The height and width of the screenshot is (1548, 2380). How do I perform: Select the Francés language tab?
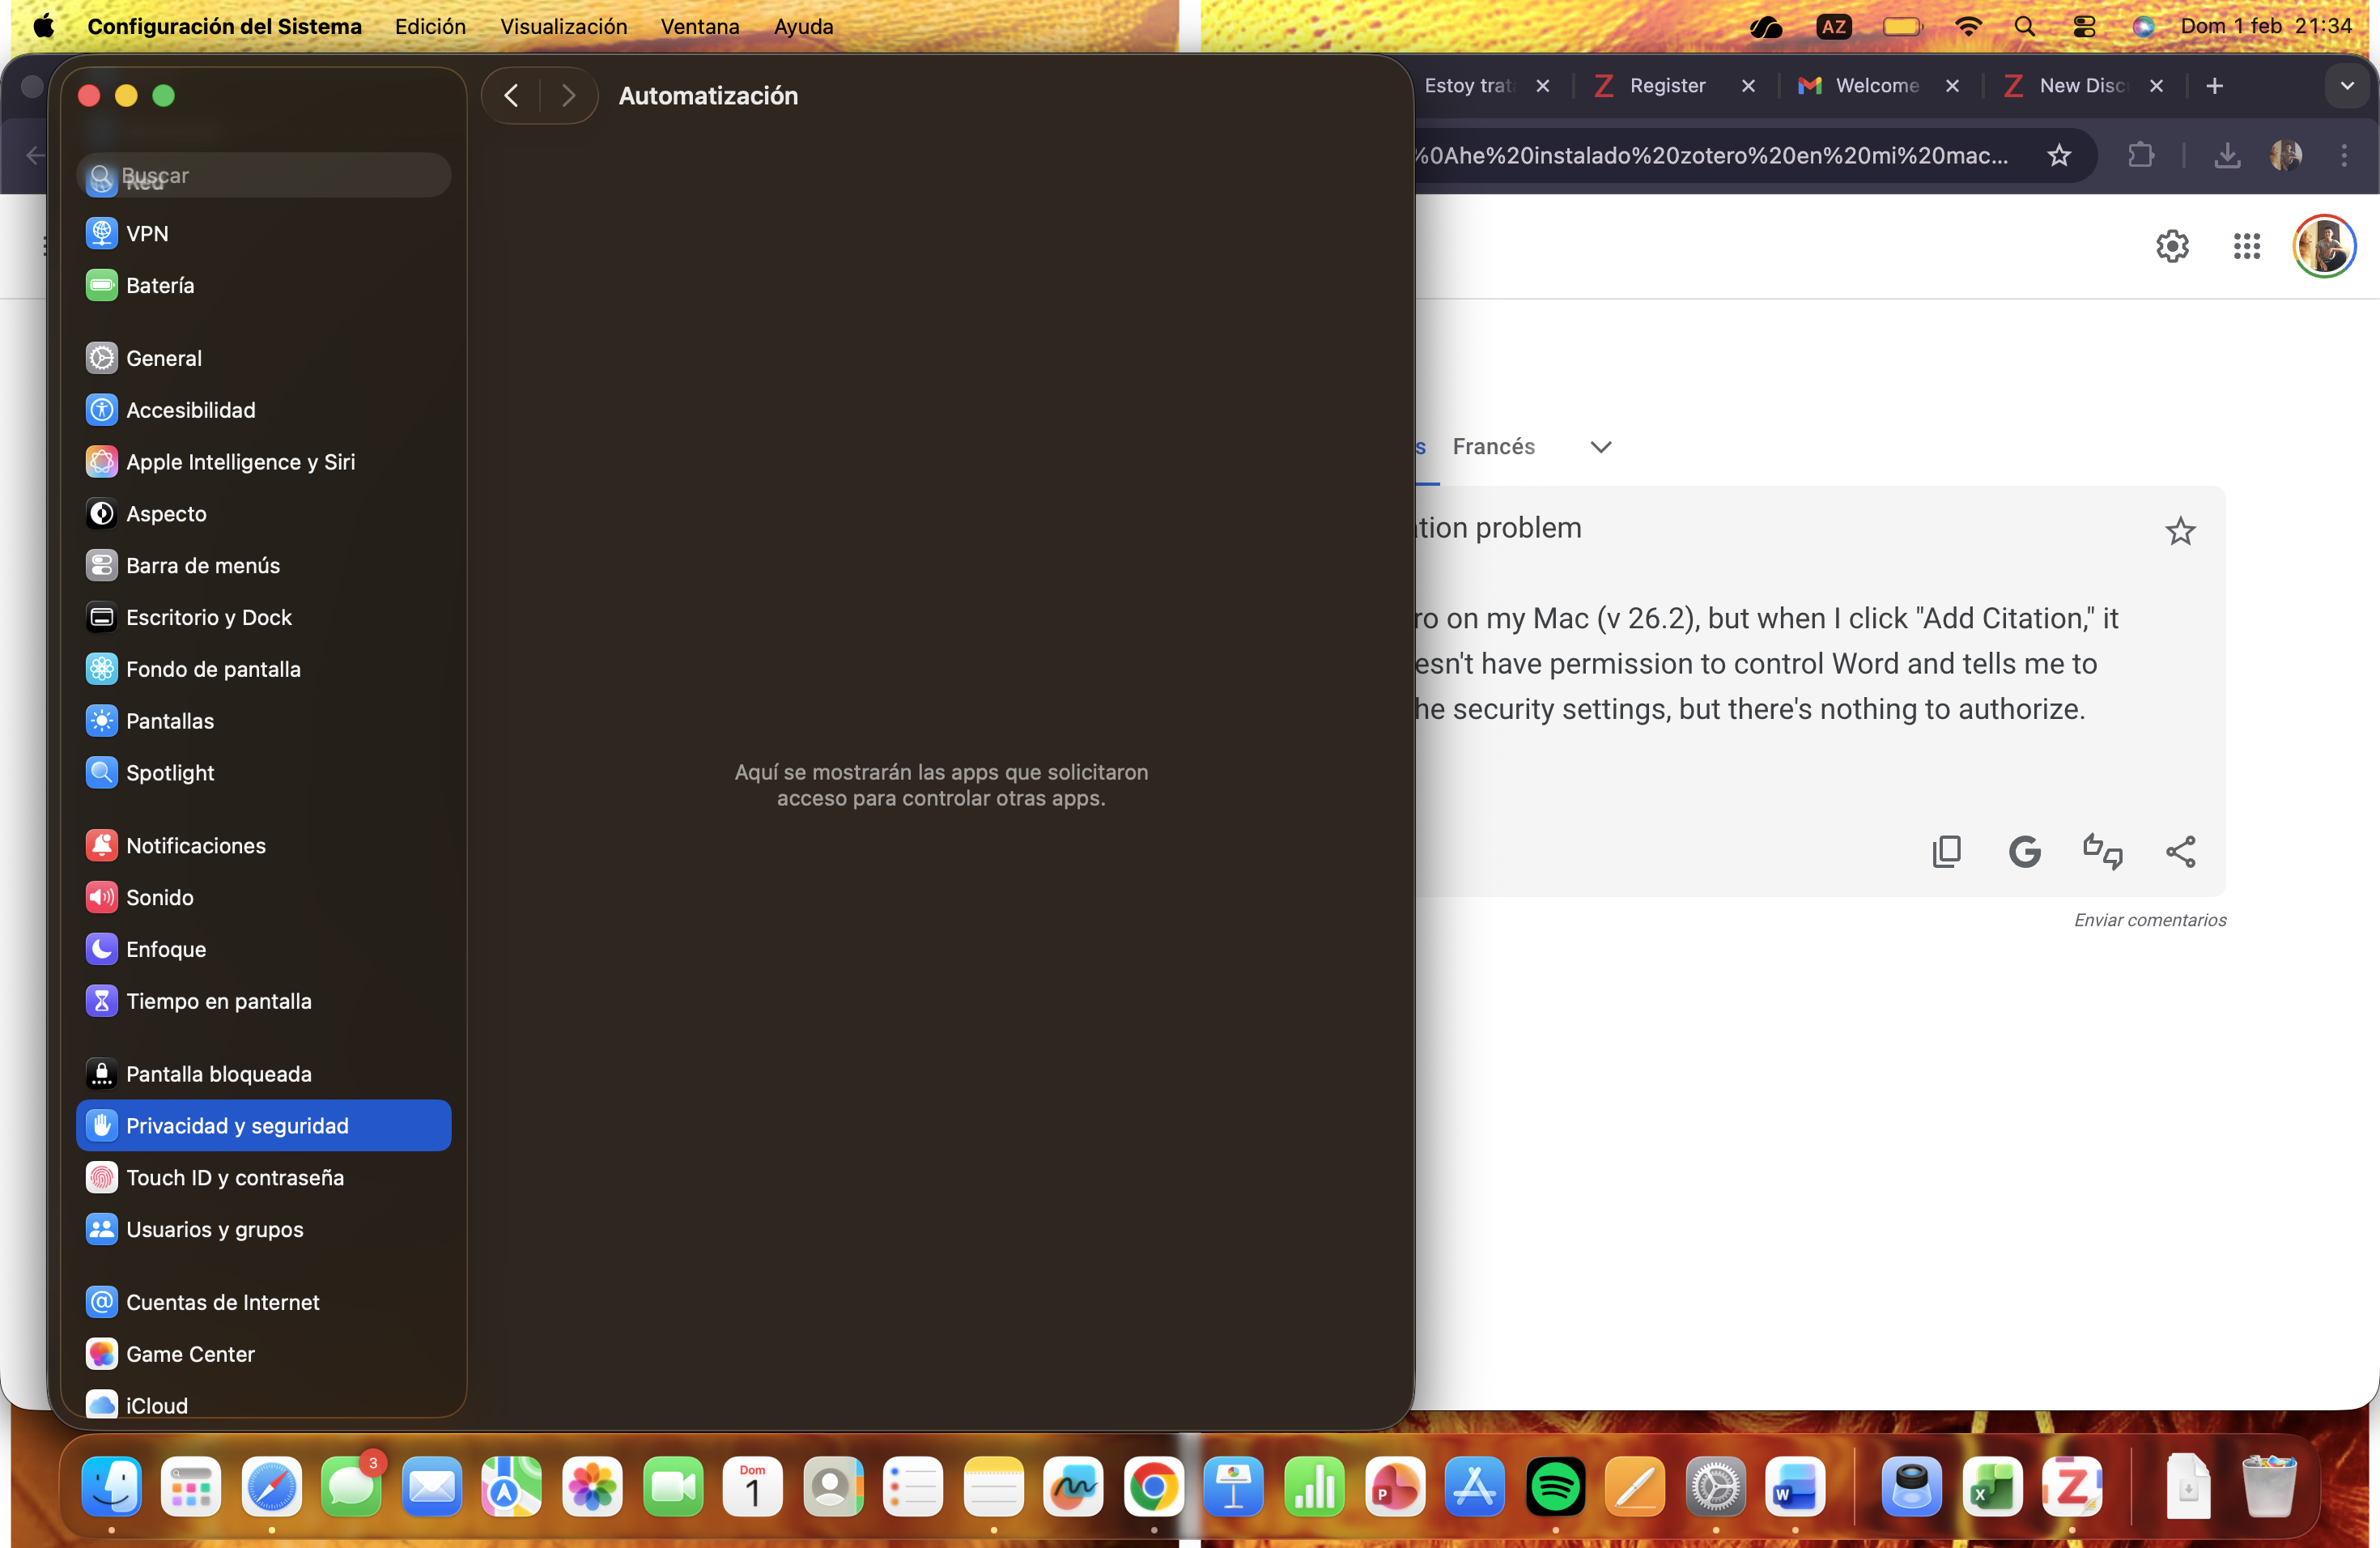pos(1493,447)
